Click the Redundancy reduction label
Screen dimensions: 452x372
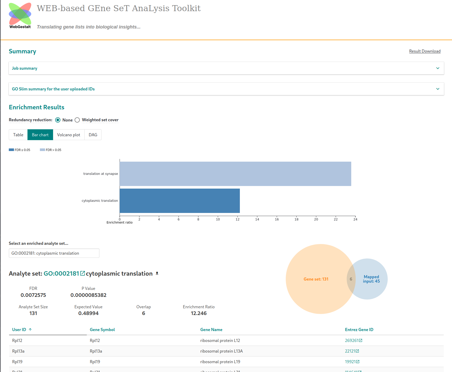pos(31,120)
